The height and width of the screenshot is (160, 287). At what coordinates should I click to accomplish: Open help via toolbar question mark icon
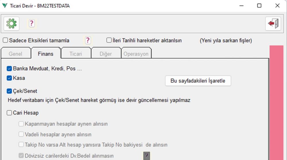coord(32,23)
